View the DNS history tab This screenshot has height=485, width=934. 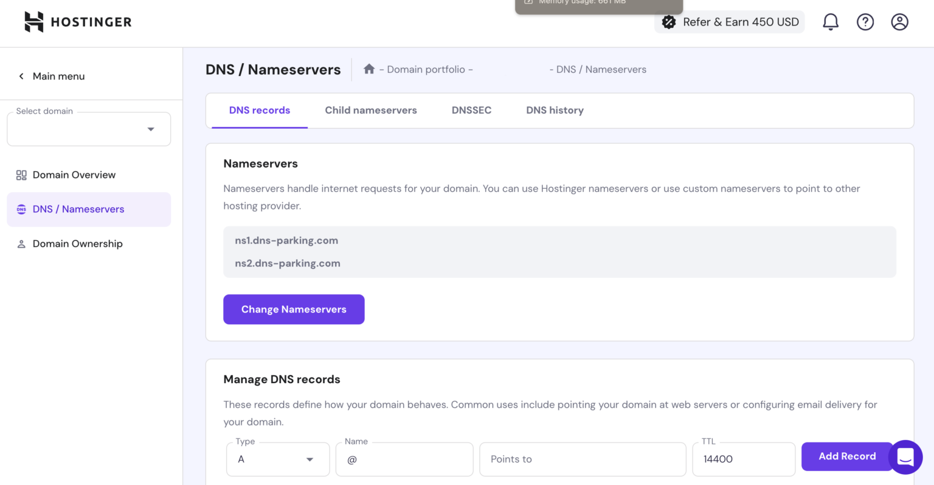[x=555, y=110]
